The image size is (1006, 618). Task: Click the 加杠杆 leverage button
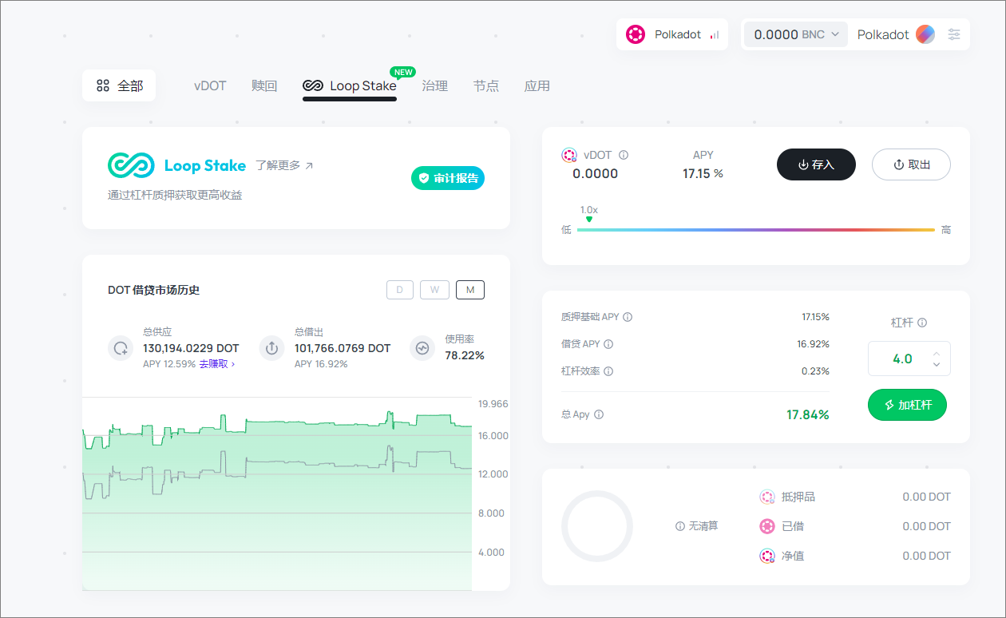[907, 405]
